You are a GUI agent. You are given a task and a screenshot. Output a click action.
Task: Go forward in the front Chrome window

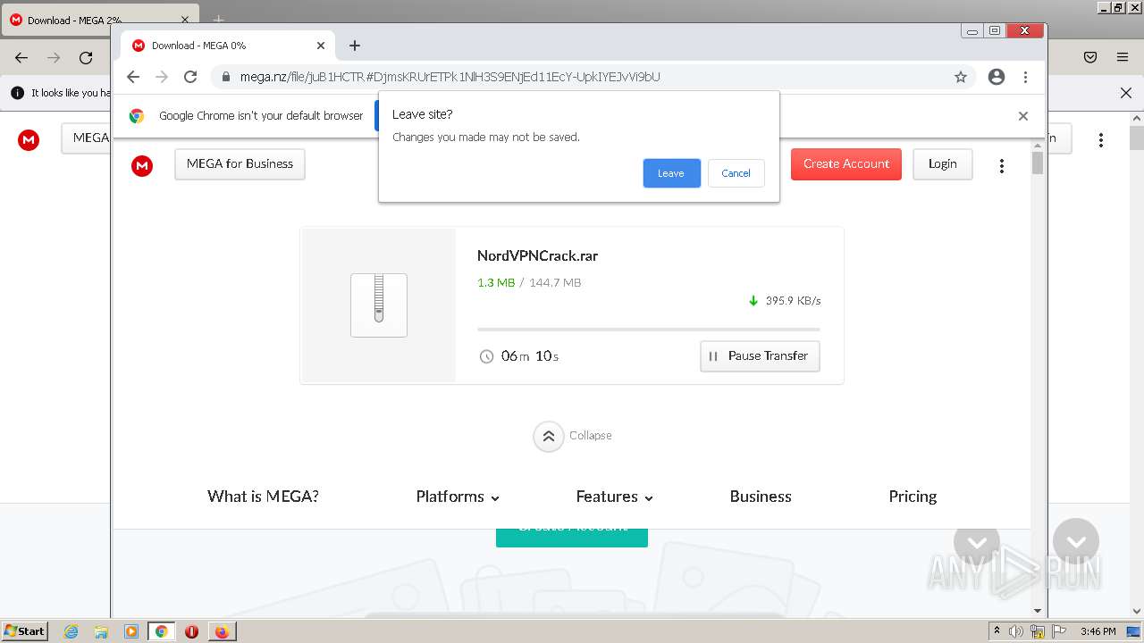[162, 77]
